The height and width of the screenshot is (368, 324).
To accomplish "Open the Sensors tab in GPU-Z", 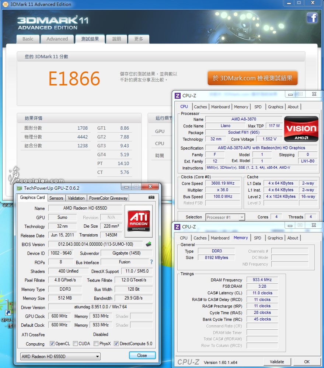I will pos(56,198).
